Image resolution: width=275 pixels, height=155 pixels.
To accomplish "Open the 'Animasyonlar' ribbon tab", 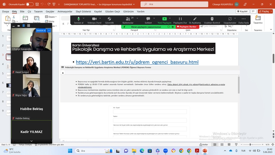I will (65, 12).
